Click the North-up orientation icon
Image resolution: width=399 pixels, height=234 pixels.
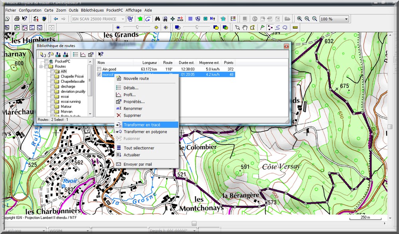213,19
